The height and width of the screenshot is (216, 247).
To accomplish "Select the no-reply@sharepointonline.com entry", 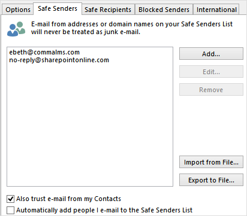I will click(59, 60).
